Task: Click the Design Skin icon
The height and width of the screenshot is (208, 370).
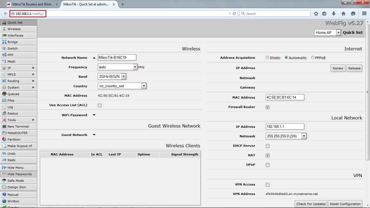Action: (4, 187)
